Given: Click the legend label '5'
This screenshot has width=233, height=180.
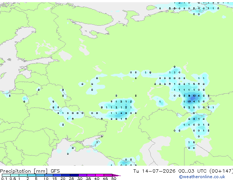Looking at the screenshot, I should (x=36, y=179).
